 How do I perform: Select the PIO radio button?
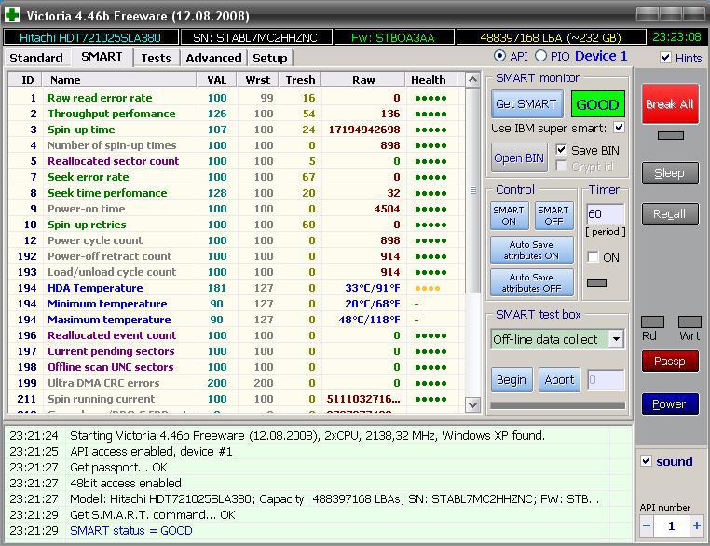tap(541, 57)
